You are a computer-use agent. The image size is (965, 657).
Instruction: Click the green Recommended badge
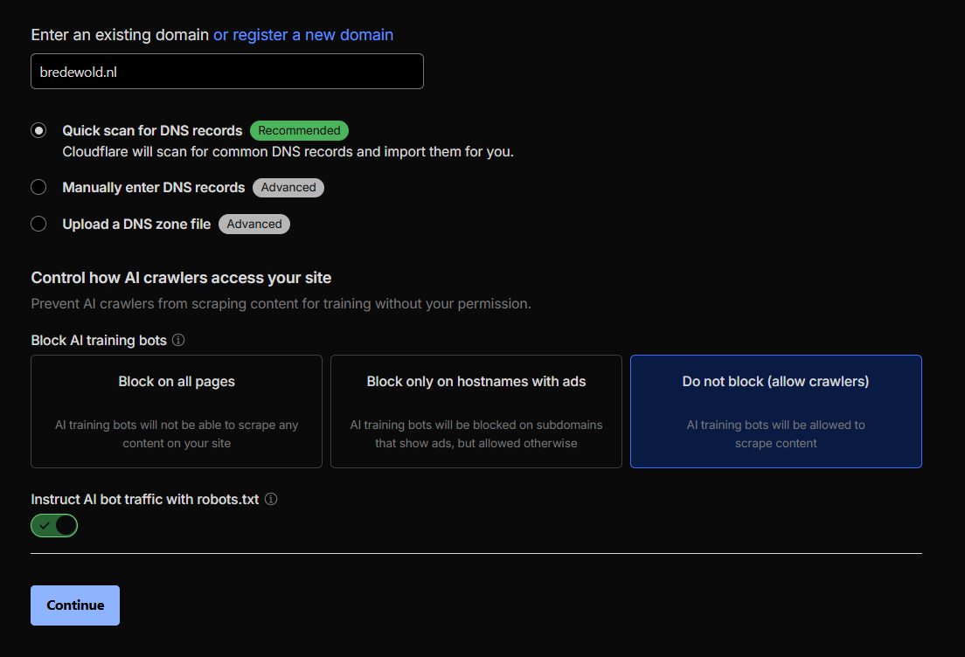pyautogui.click(x=299, y=130)
